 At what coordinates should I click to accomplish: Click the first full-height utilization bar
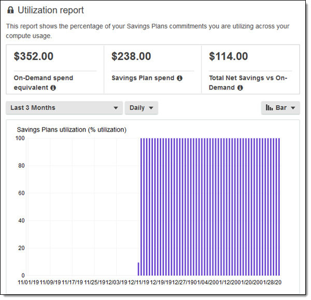point(142,207)
